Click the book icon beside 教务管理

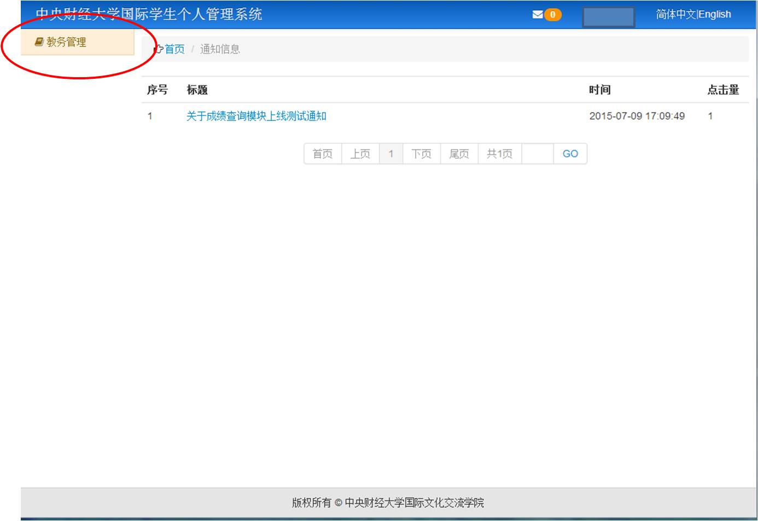point(39,42)
